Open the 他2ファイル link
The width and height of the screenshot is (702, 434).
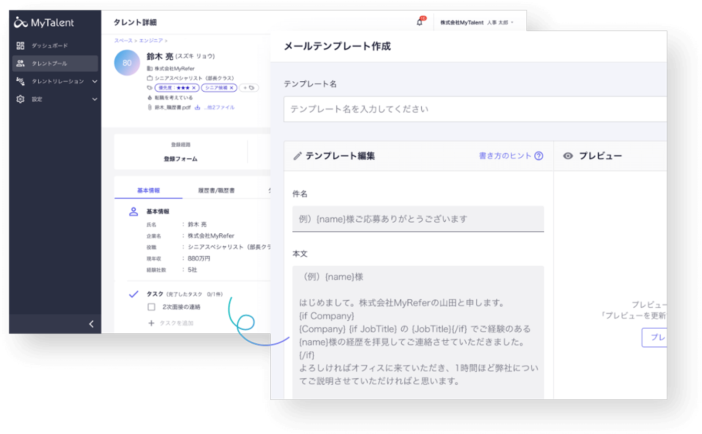pyautogui.click(x=220, y=107)
